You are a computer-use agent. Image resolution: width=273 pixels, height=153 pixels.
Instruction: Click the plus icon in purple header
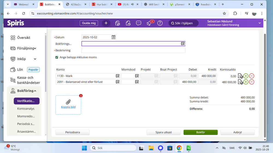pos(106,23)
